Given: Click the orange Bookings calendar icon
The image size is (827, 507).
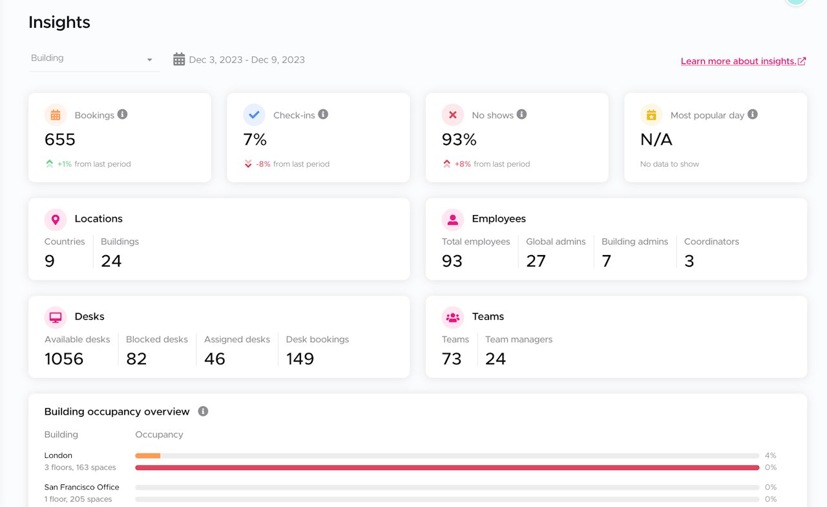Looking at the screenshot, I should click(x=56, y=115).
